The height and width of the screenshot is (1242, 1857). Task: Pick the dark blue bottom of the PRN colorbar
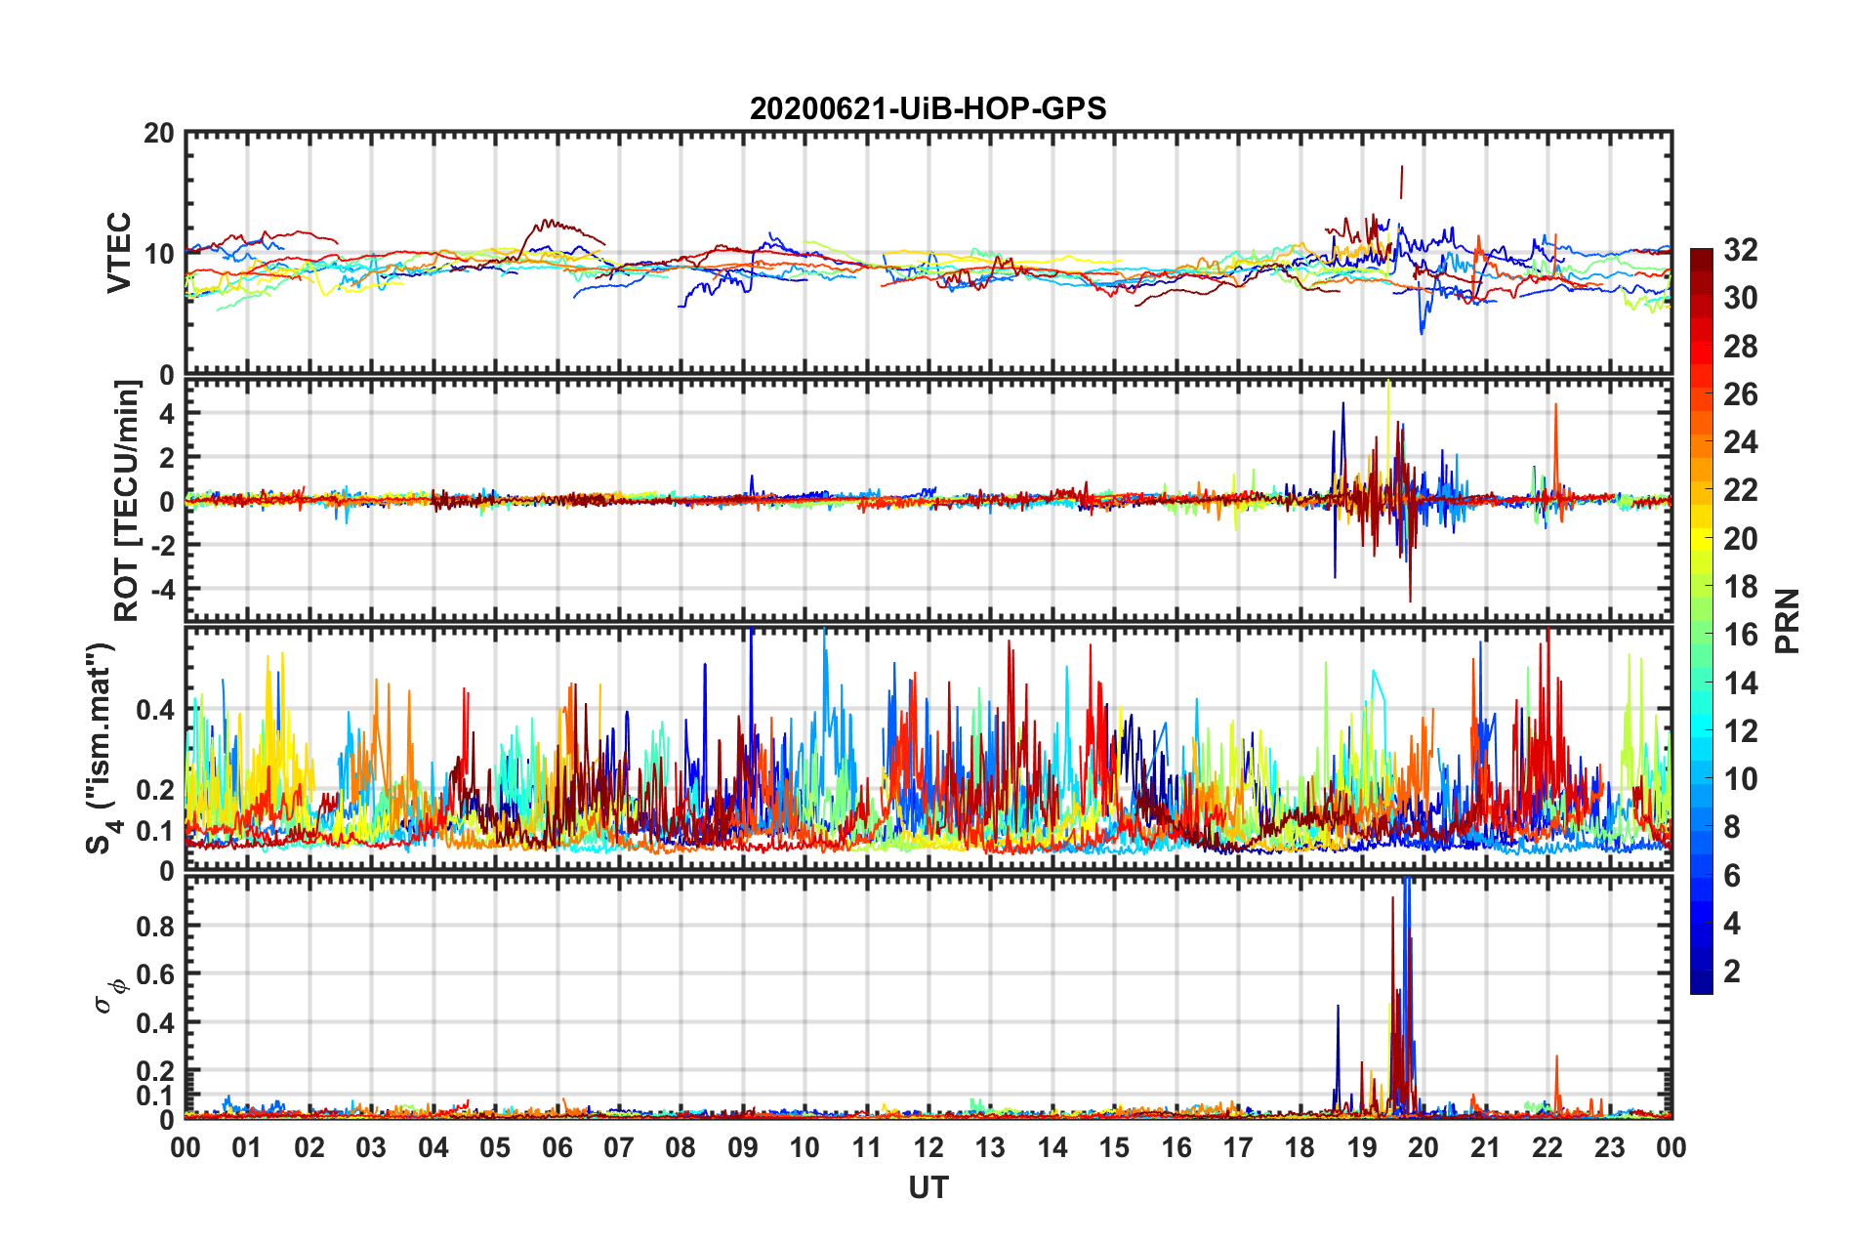[x=1701, y=984]
